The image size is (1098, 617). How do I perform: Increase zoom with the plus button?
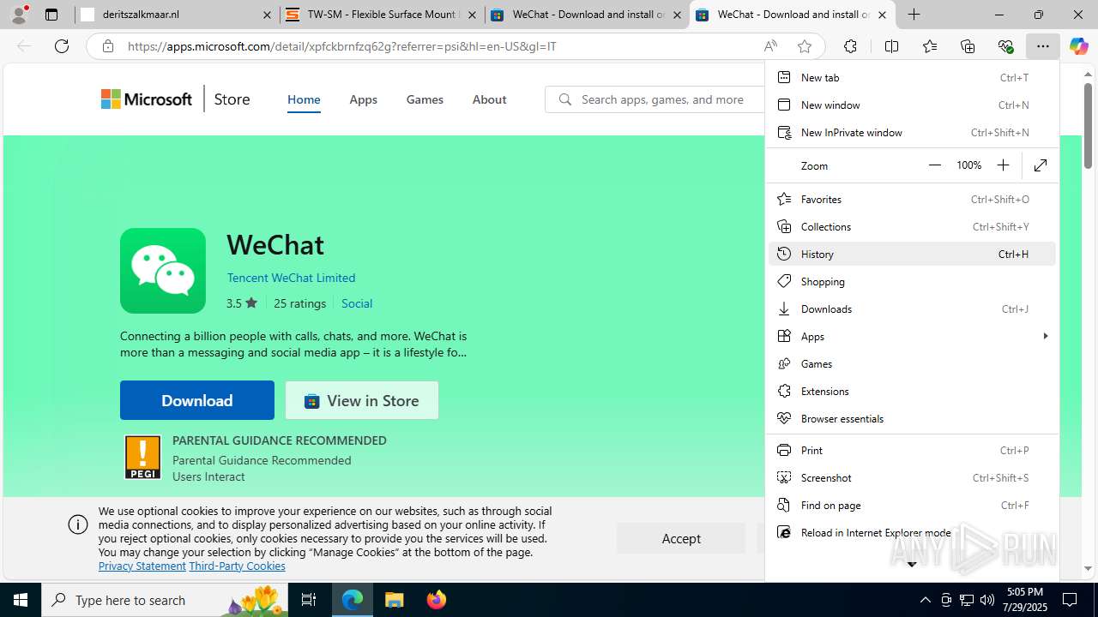coord(1003,165)
